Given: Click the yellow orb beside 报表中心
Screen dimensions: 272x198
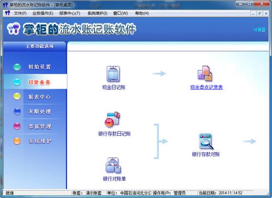Looking at the screenshot, I should pyautogui.click(x=17, y=96).
